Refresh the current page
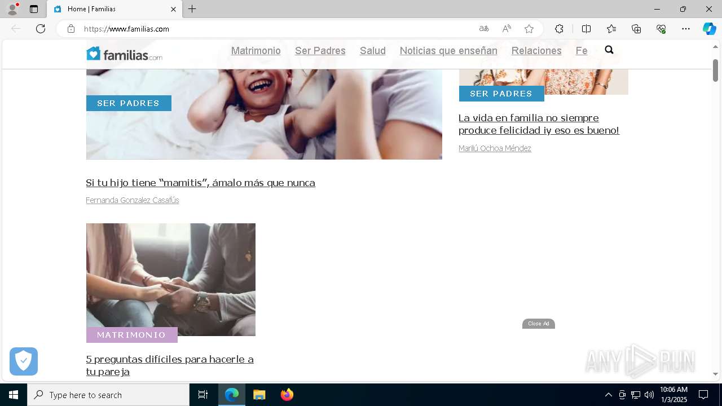The height and width of the screenshot is (406, 722). pyautogui.click(x=41, y=29)
